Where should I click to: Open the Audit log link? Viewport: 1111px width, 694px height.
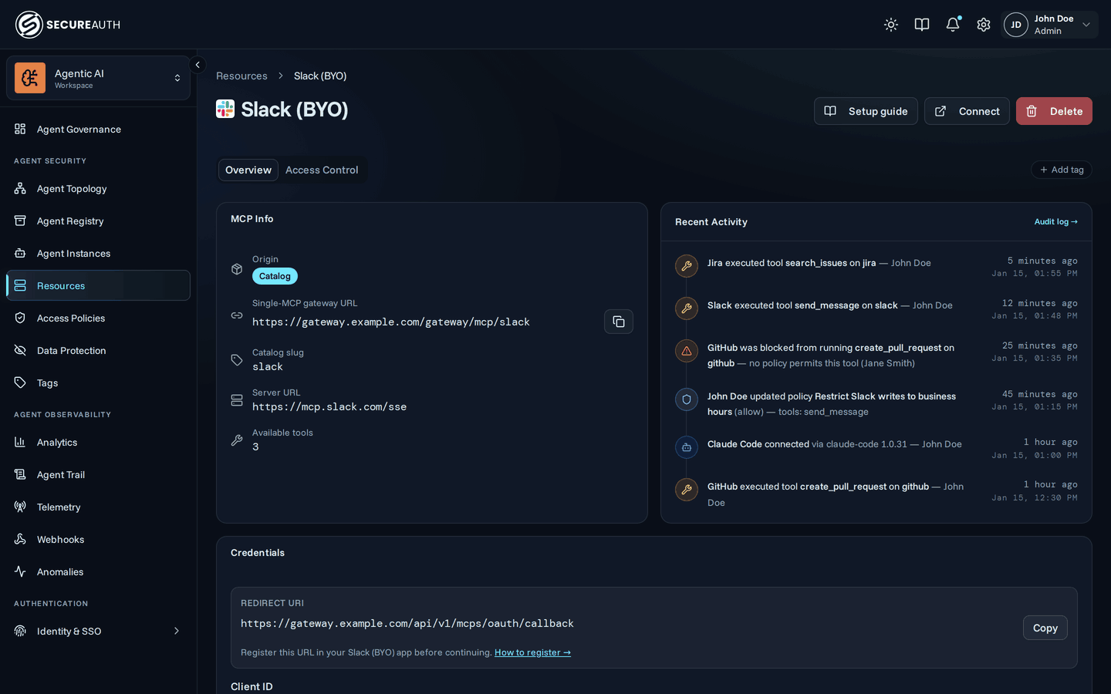point(1055,222)
